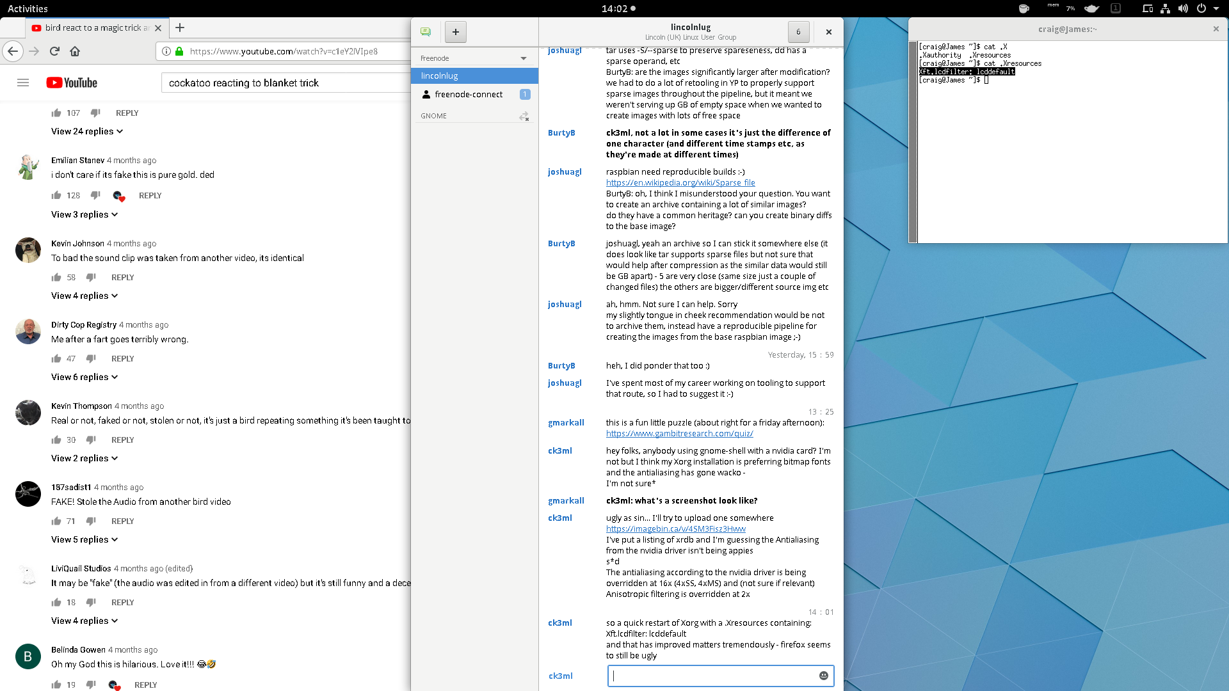Like the comment with 107 likes
Image resolution: width=1229 pixels, height=691 pixels.
pos(56,113)
